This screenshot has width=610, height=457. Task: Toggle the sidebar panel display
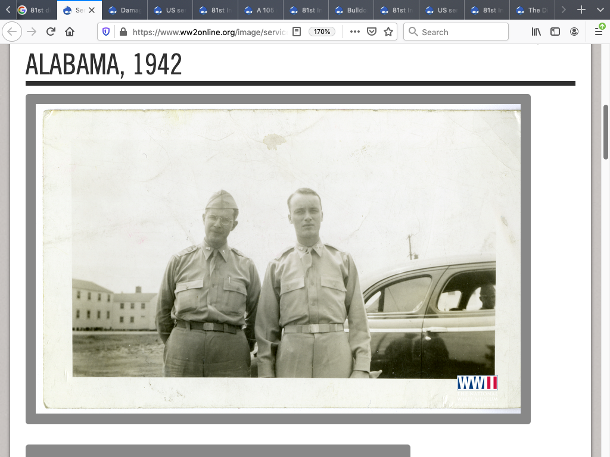tap(555, 32)
